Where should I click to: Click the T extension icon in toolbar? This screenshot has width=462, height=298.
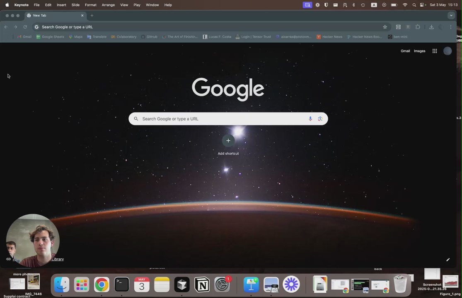[x=408, y=27]
